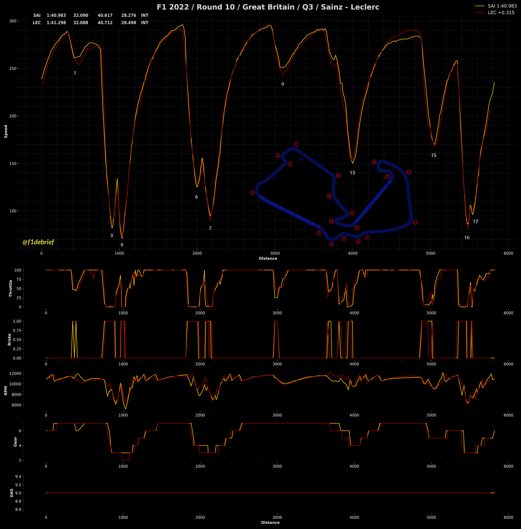Click the "Distance" label under the speed chart
This screenshot has height=529, width=521.
coord(268,259)
